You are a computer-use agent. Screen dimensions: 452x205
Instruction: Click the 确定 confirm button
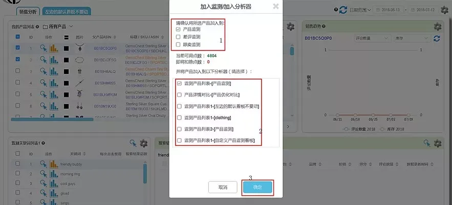(x=257, y=188)
